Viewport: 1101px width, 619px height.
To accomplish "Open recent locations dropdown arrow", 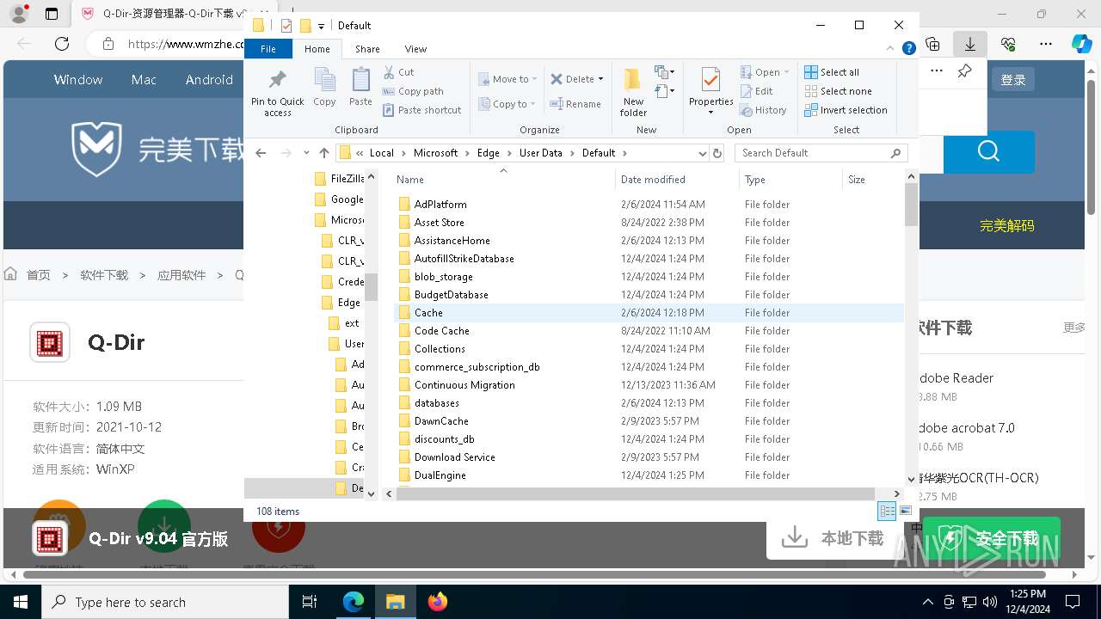I will coord(306,153).
